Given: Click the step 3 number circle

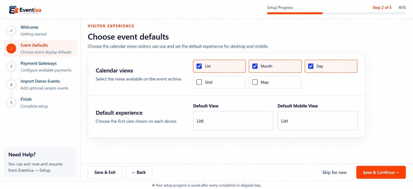Looking at the screenshot, I should click(11, 66).
